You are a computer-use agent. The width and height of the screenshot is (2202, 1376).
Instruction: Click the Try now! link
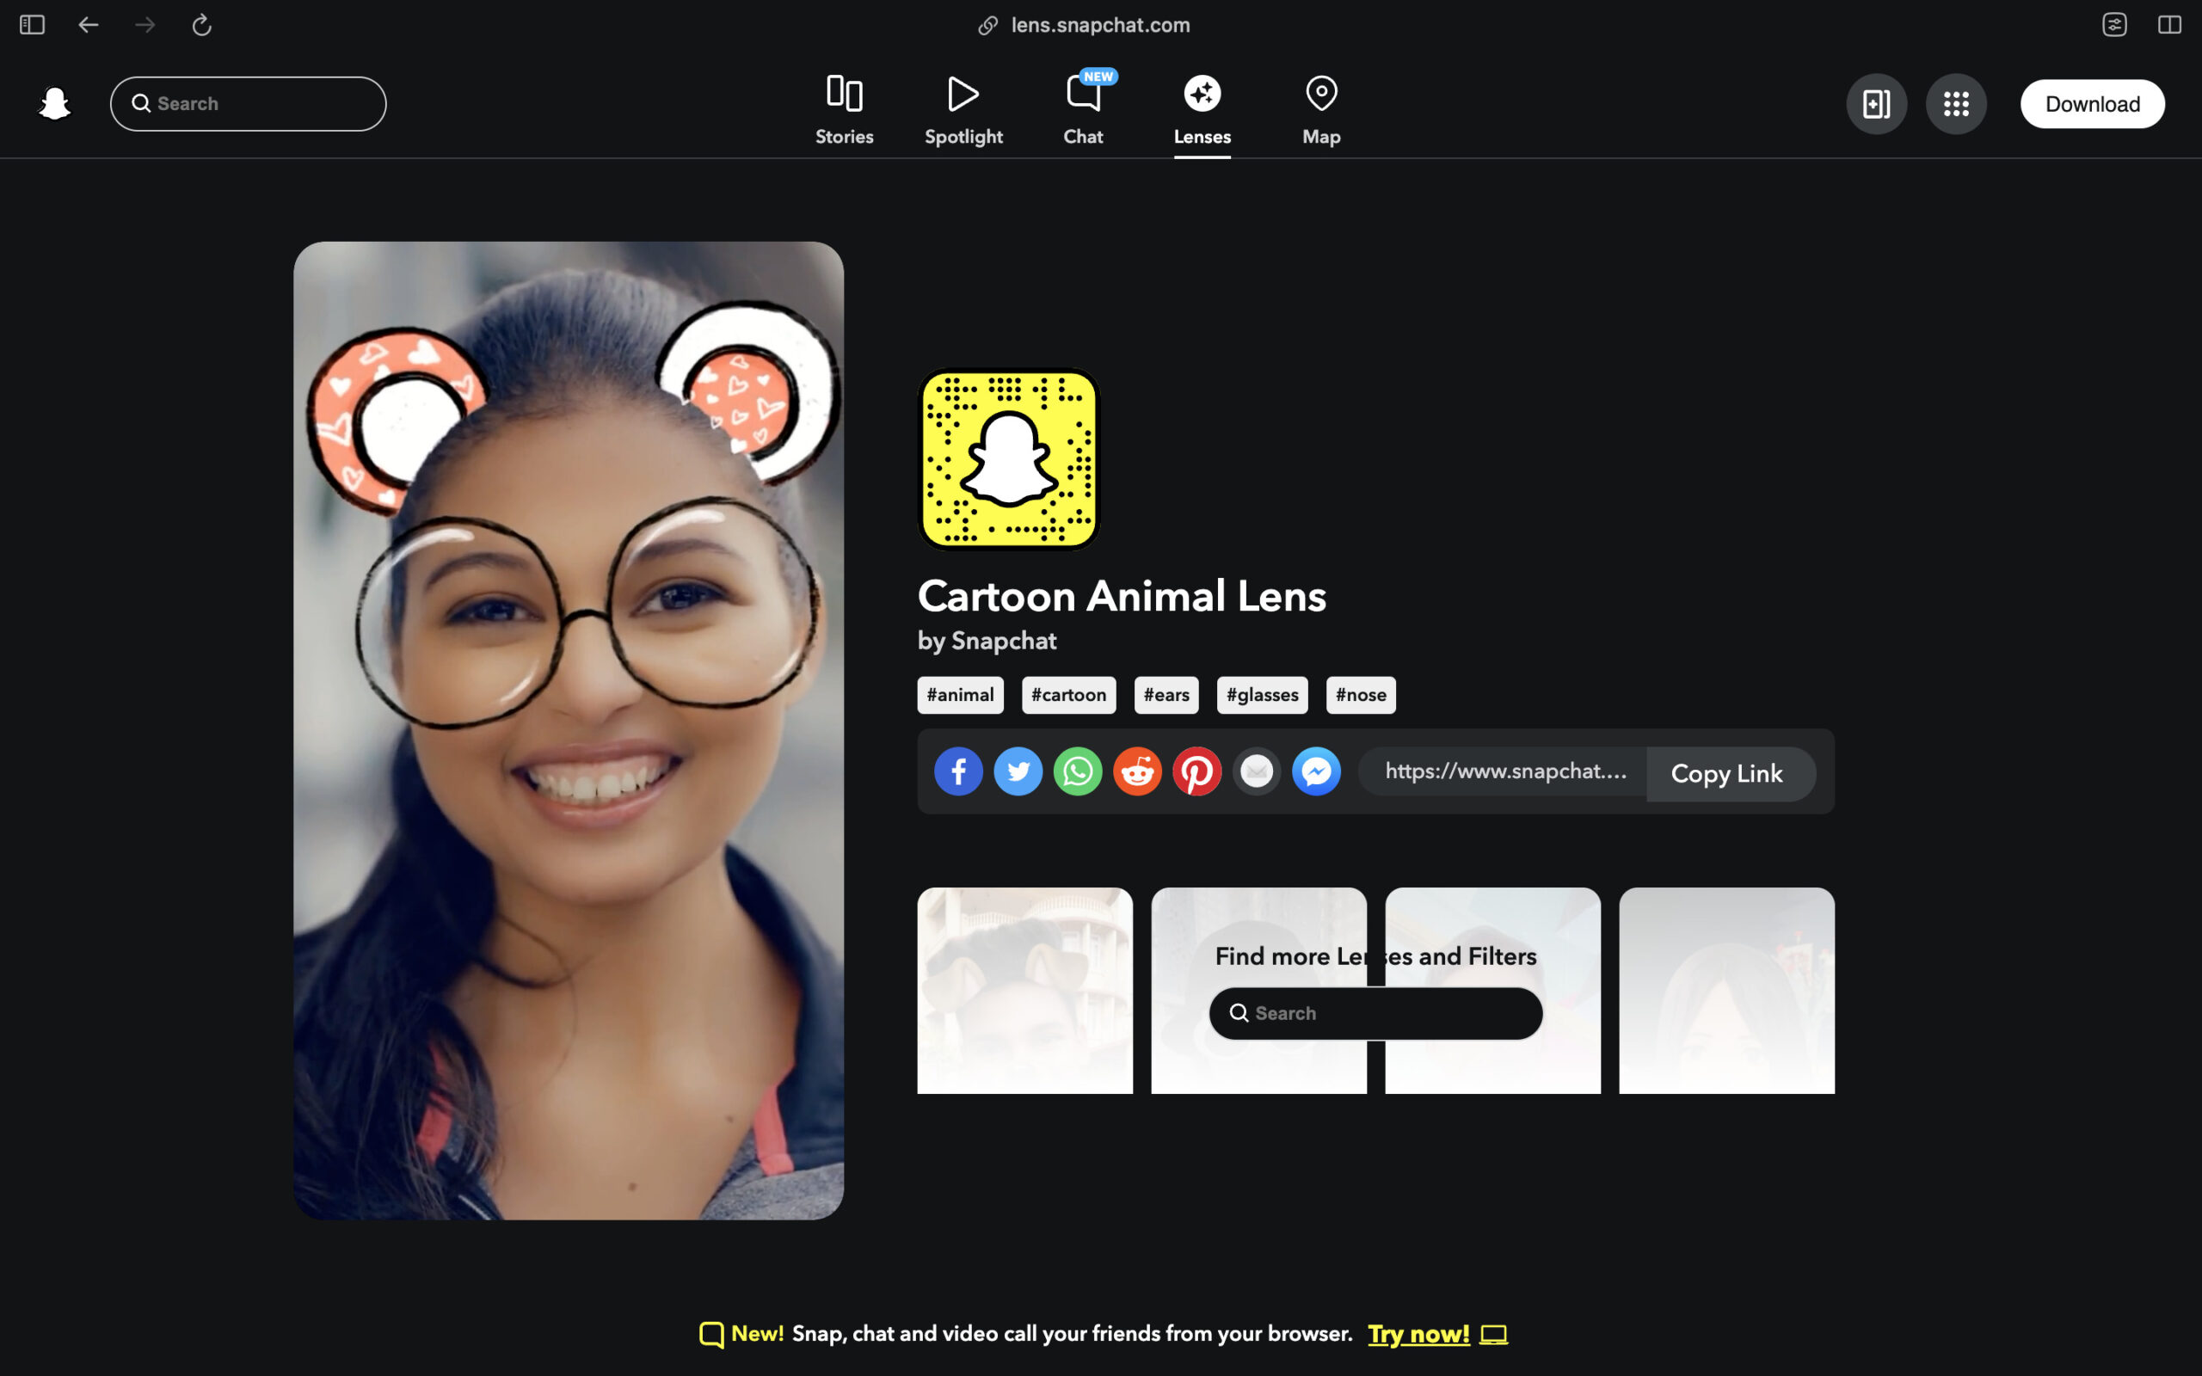click(x=1418, y=1334)
